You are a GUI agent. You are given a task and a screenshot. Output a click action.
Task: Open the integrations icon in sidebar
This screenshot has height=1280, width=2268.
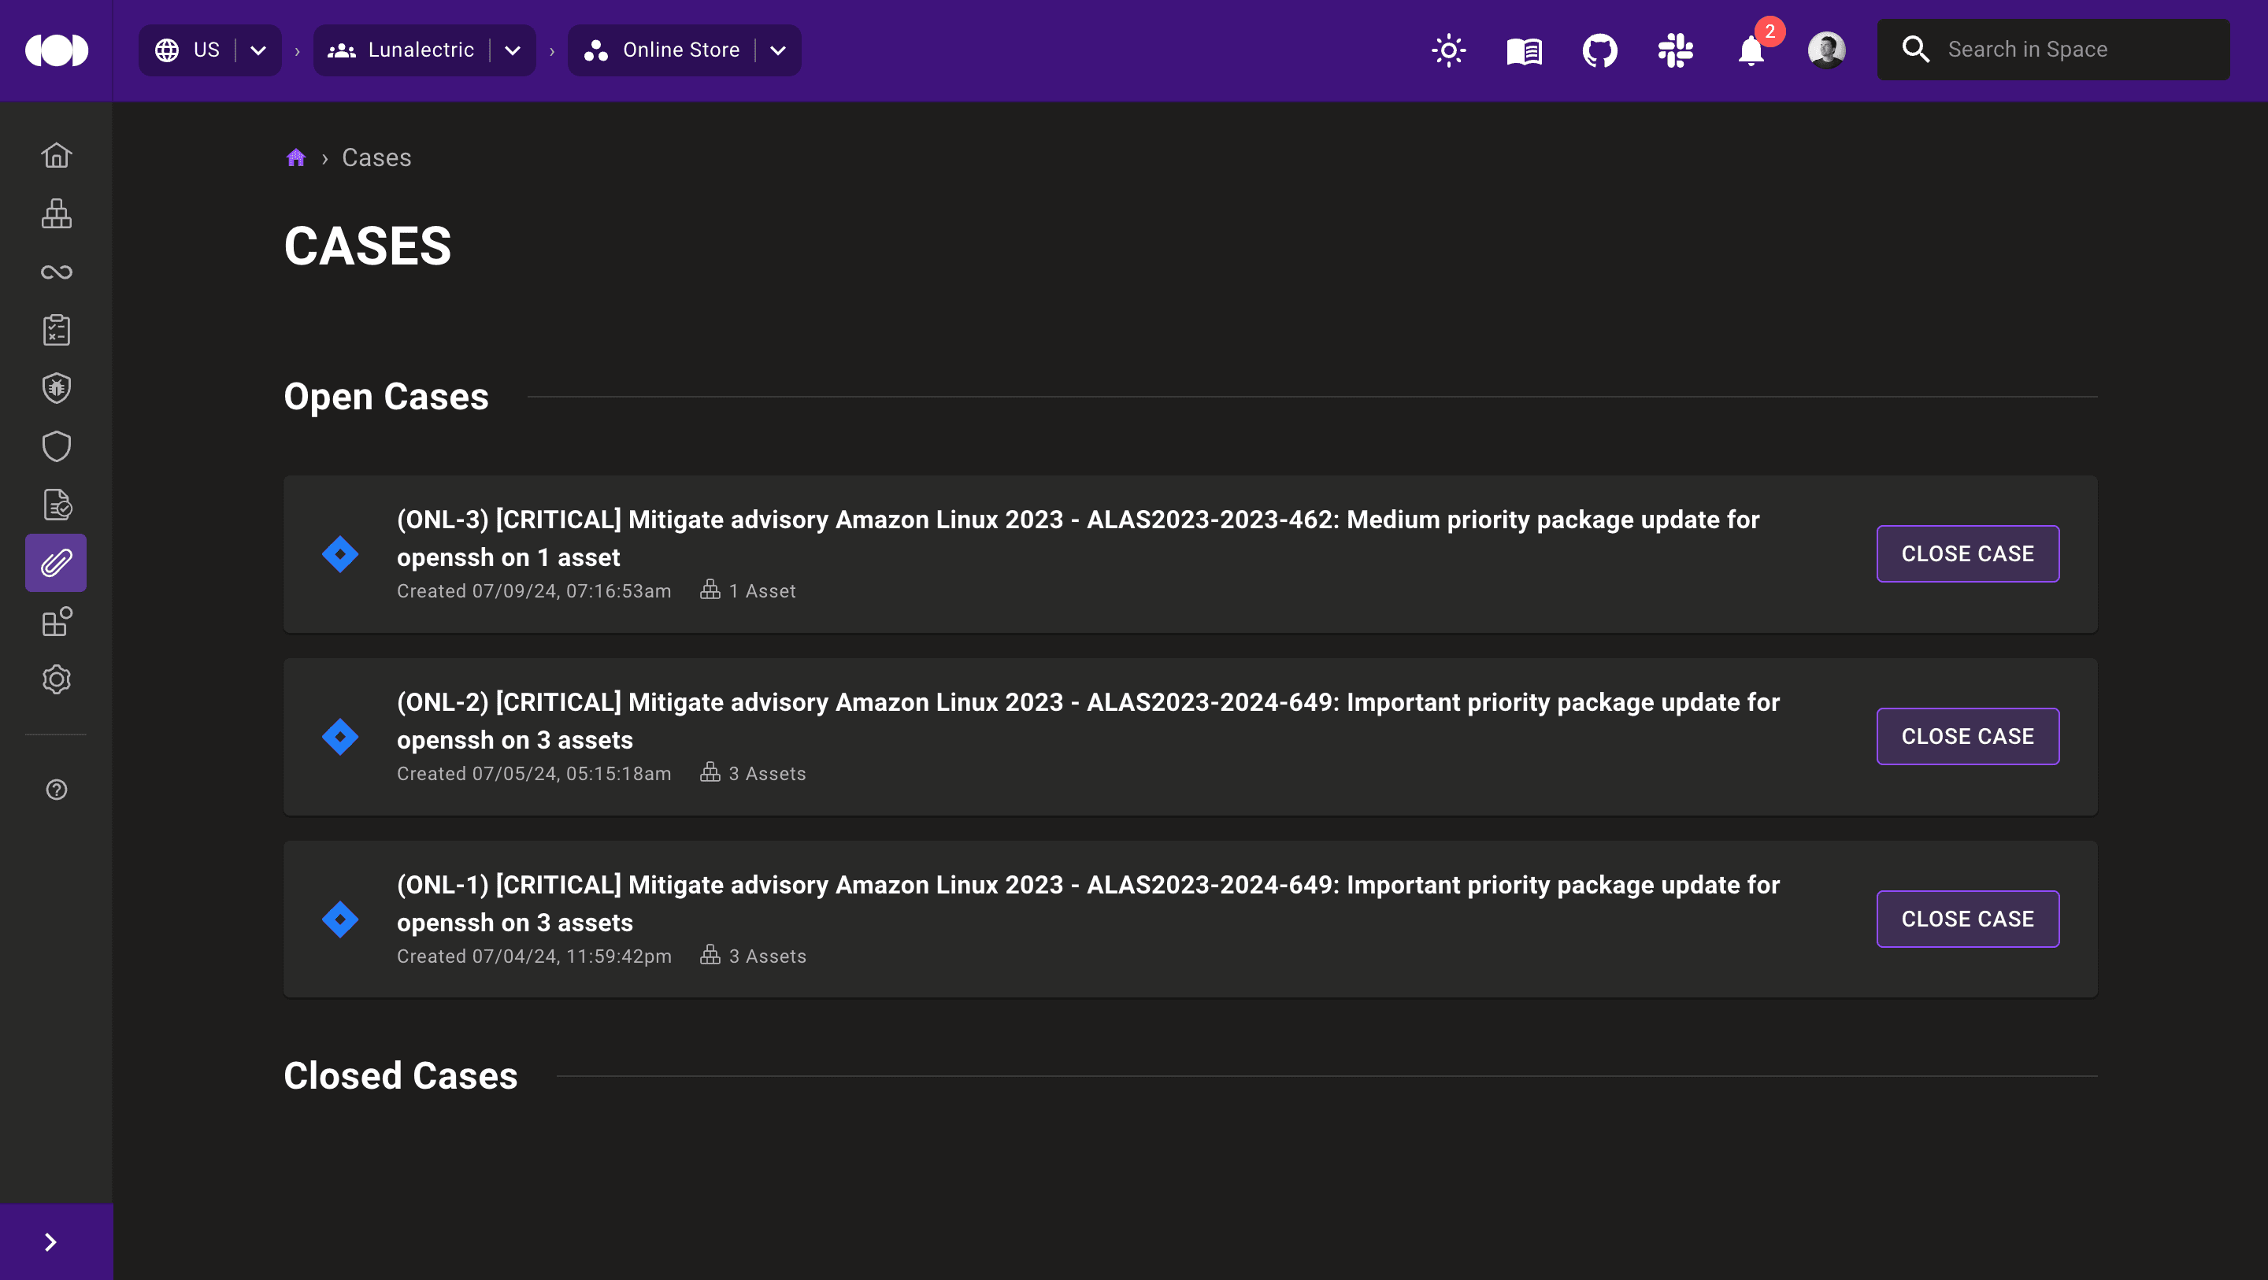(57, 622)
